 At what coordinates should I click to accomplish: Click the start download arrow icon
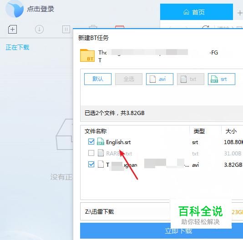(x=40, y=29)
